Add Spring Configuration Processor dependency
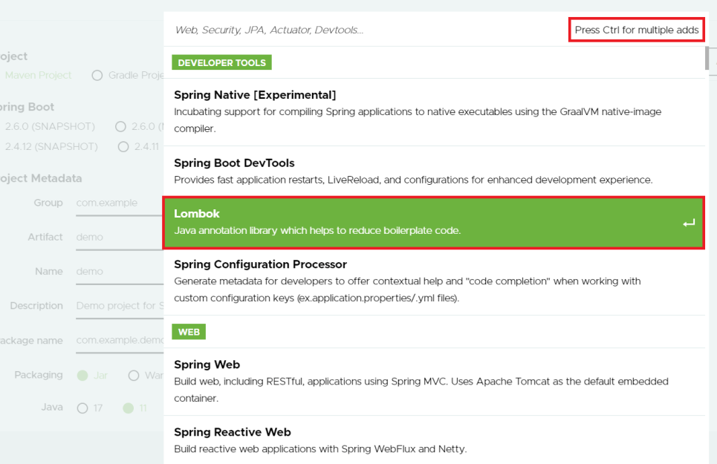This screenshot has height=464, width=717. [433, 281]
